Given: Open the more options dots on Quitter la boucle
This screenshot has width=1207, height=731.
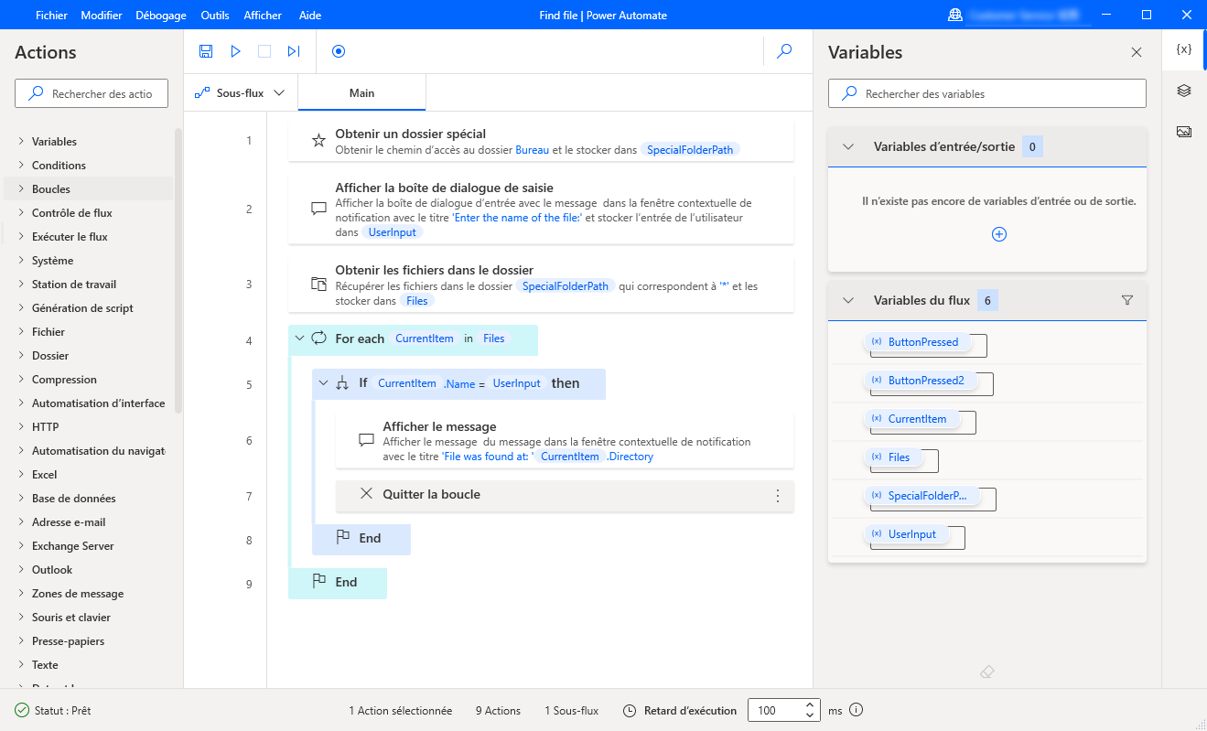Looking at the screenshot, I should click(778, 495).
